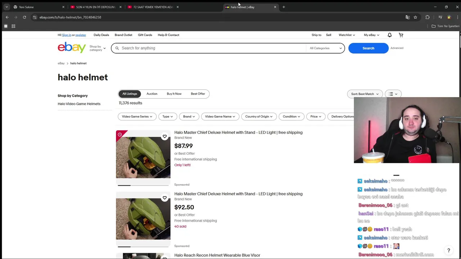Open the tab search chevron at top left
The width and height of the screenshot is (461, 259).
pos(6,7)
